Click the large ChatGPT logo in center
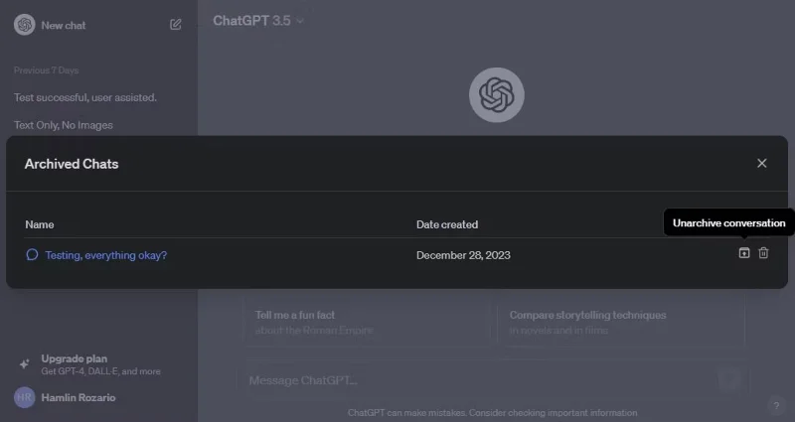Image resolution: width=795 pixels, height=422 pixels. tap(496, 94)
